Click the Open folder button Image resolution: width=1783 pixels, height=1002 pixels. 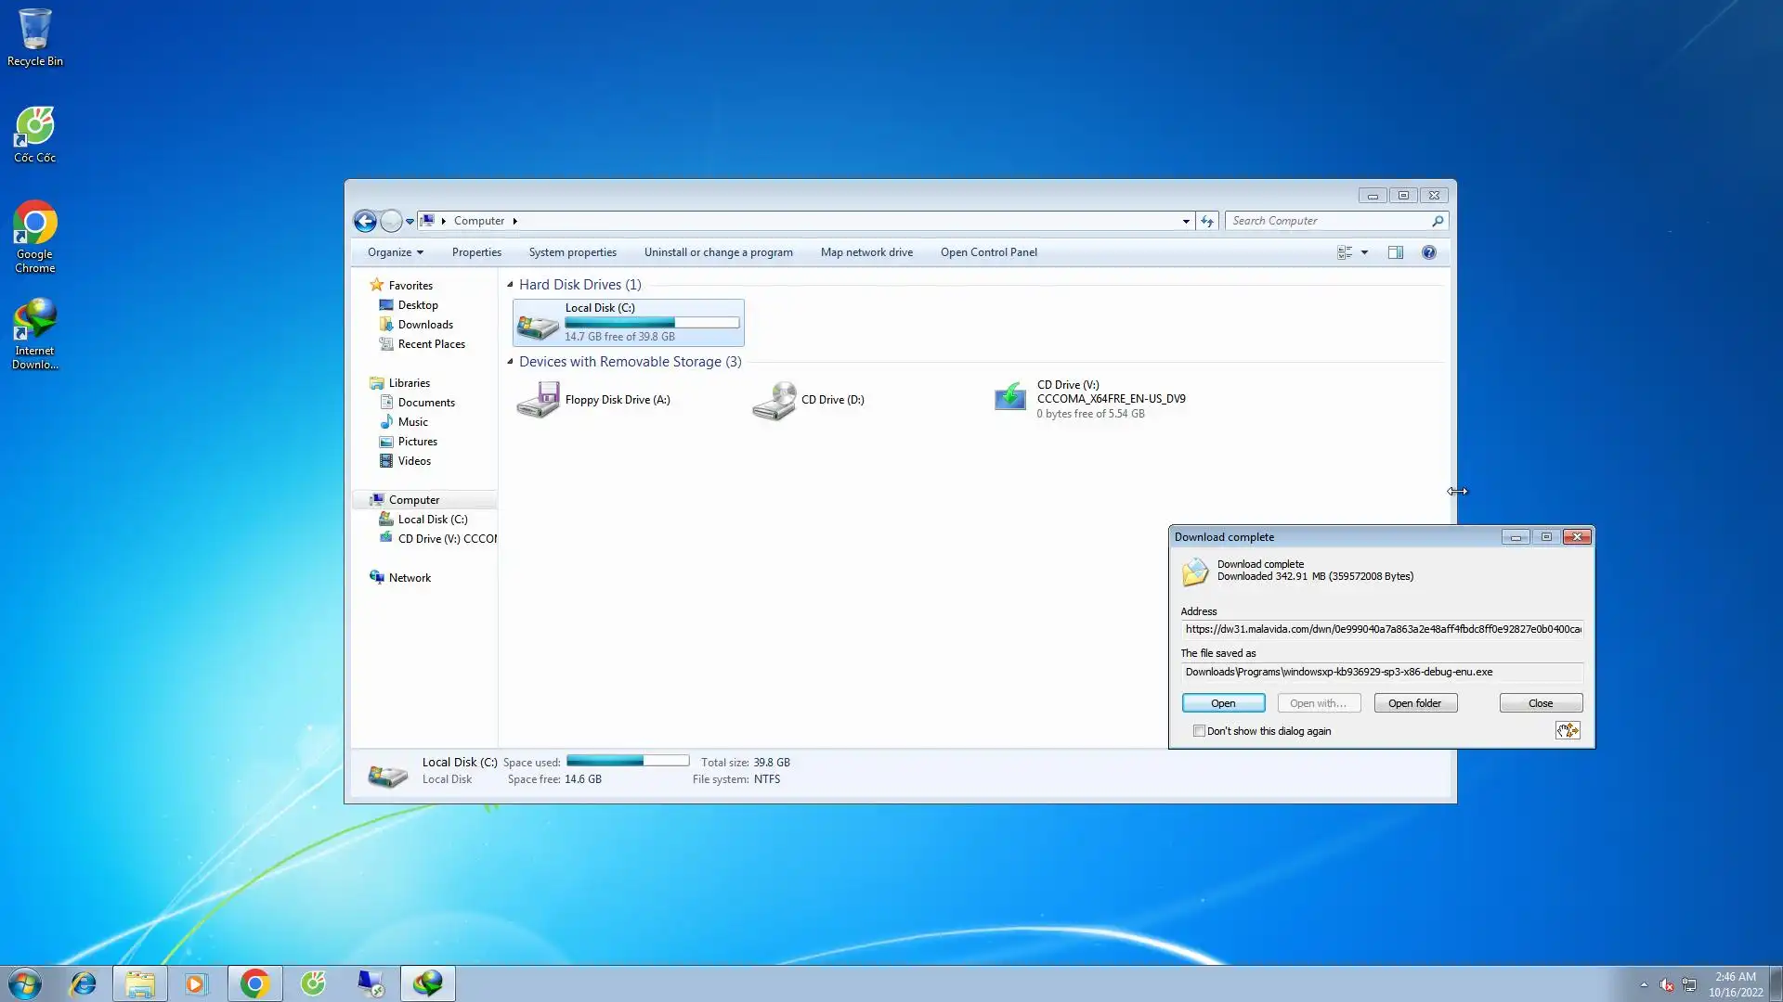coord(1414,703)
